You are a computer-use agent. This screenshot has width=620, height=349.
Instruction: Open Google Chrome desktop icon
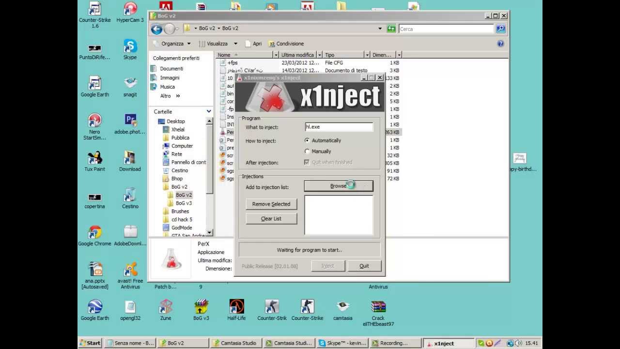point(94,236)
